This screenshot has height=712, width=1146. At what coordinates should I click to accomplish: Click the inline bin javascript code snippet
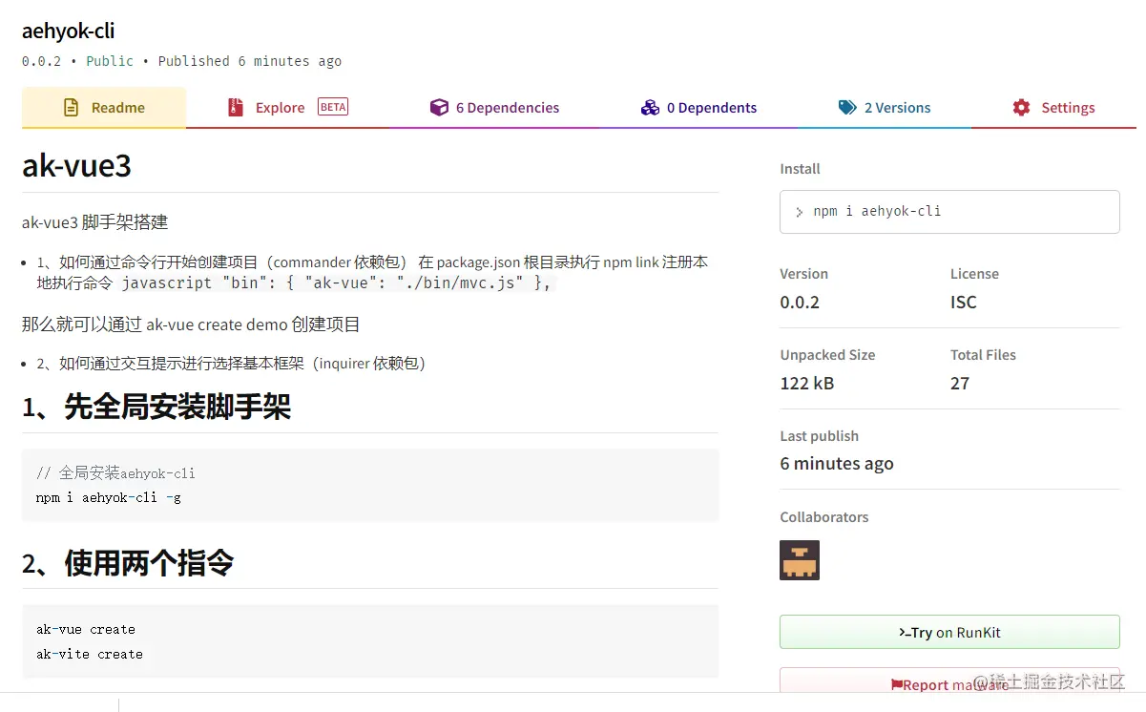tap(337, 283)
